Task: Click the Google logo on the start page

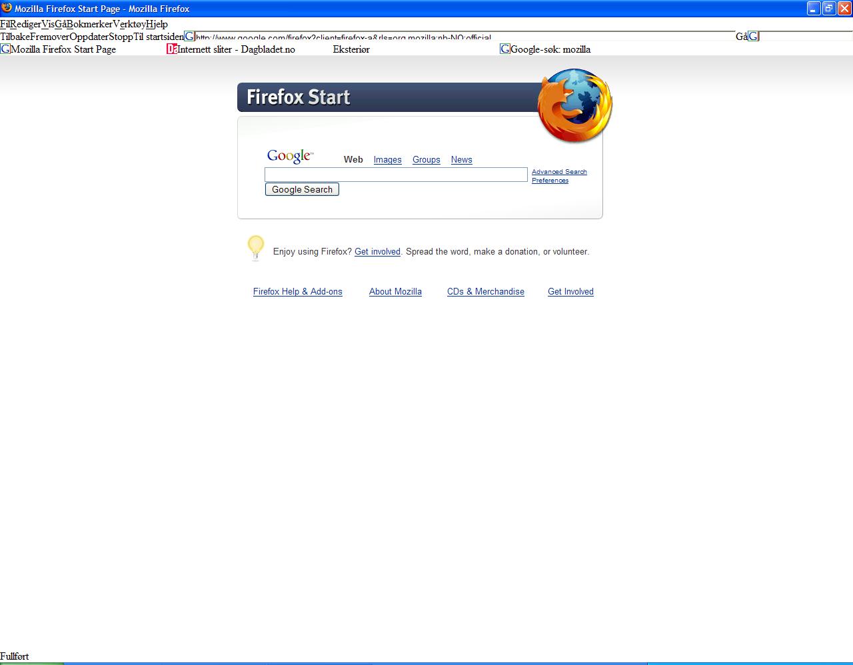Action: pyautogui.click(x=290, y=156)
